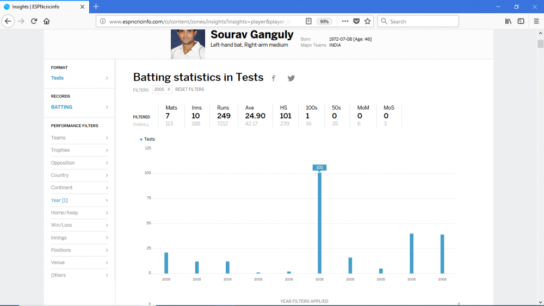Save page to Pocket
The width and height of the screenshot is (544, 306).
click(356, 21)
